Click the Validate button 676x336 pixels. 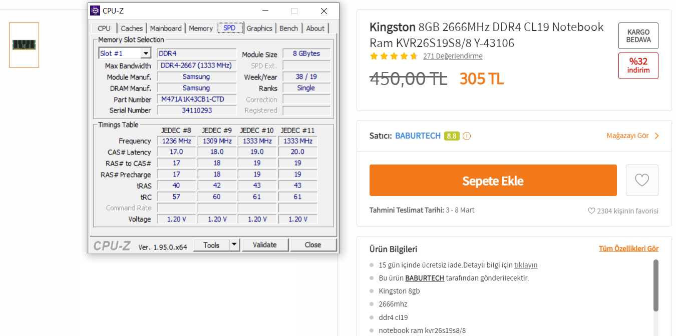[264, 244]
